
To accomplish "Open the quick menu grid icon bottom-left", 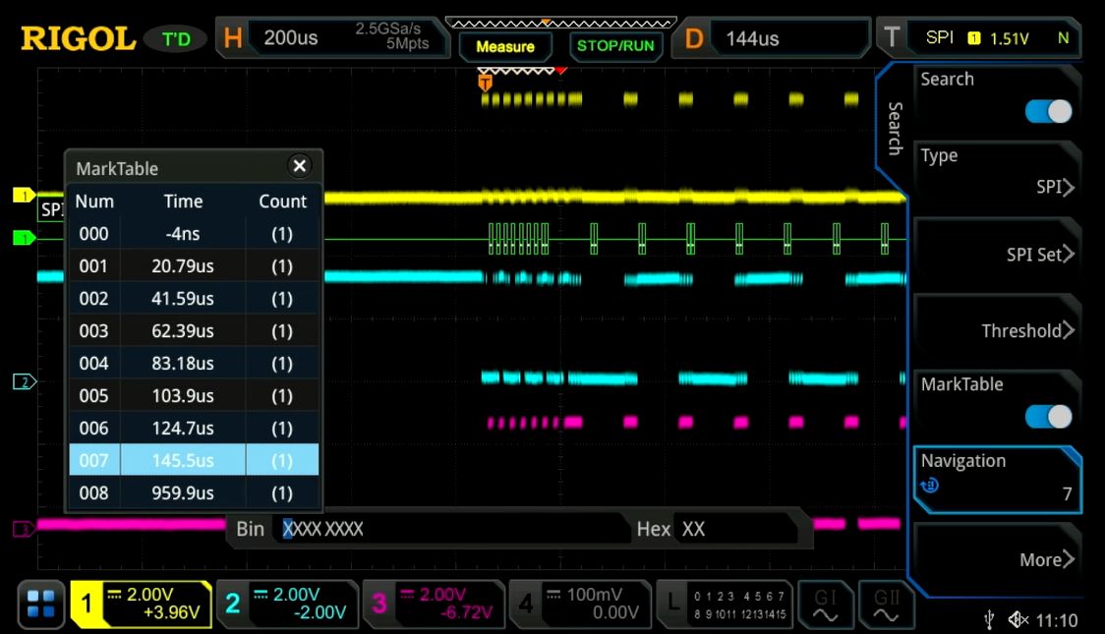I will click(x=39, y=605).
